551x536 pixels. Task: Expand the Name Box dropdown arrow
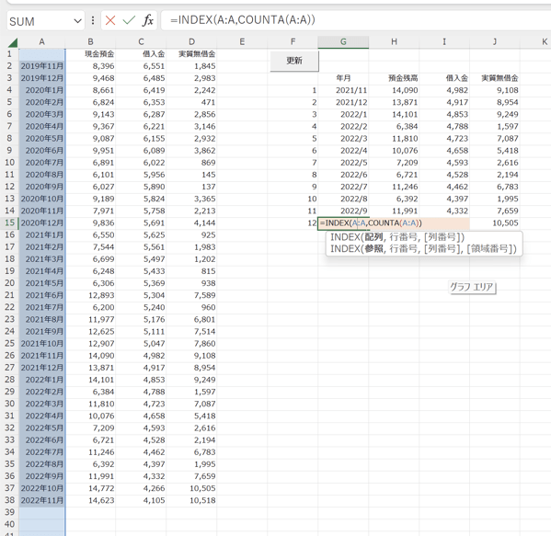pyautogui.click(x=77, y=21)
